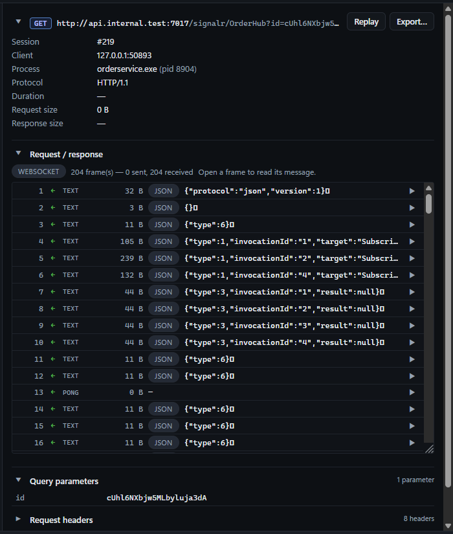Click the main panel scroll down arrow
This screenshot has height=534, width=453.
click(x=448, y=526)
